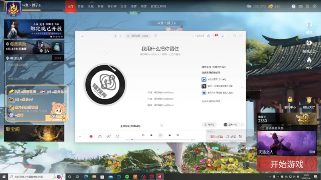Open the 自定义房间 custom room tab
This screenshot has height=180, width=321.
[x=158, y=6]
